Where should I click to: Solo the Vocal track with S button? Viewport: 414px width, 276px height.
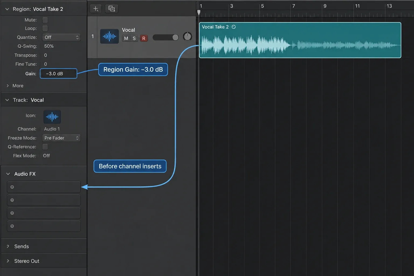pos(134,38)
